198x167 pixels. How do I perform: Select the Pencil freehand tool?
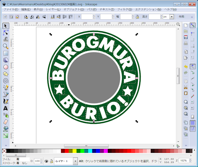(x=6, y=88)
